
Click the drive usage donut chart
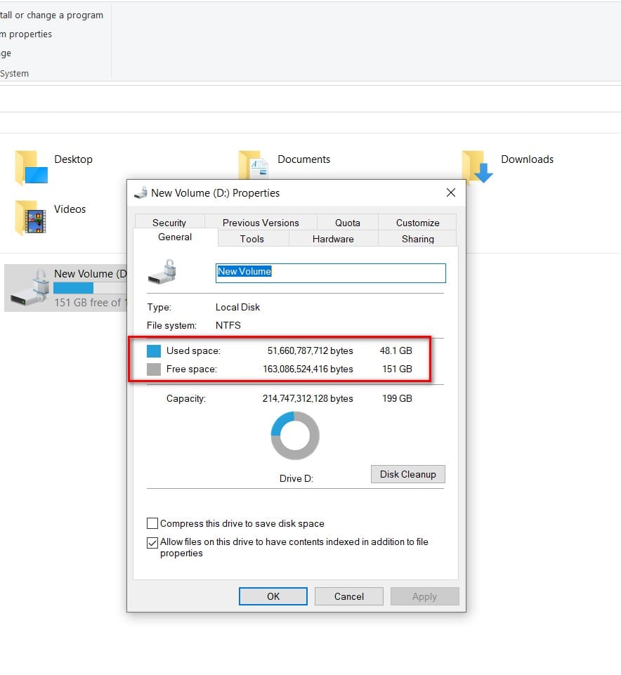point(295,435)
